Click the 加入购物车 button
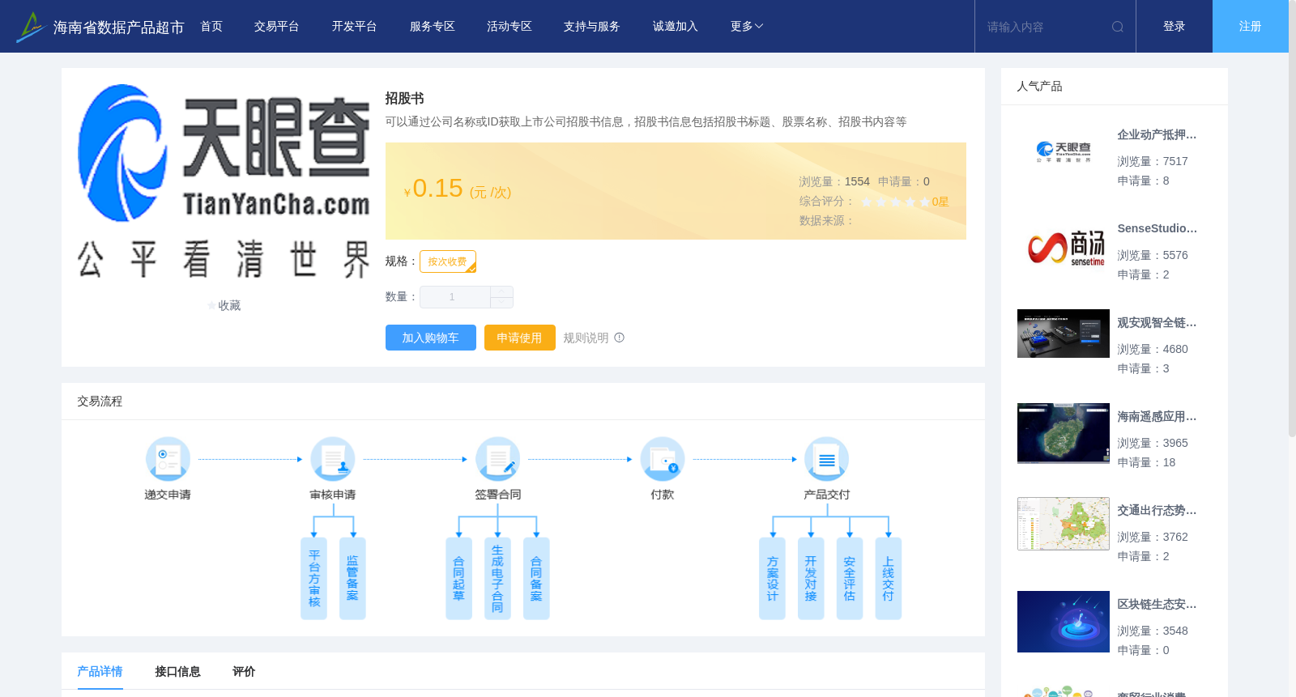 tap(431, 338)
